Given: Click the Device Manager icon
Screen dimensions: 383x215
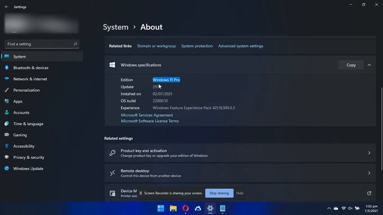Looking at the screenshot, I should pos(113,193).
